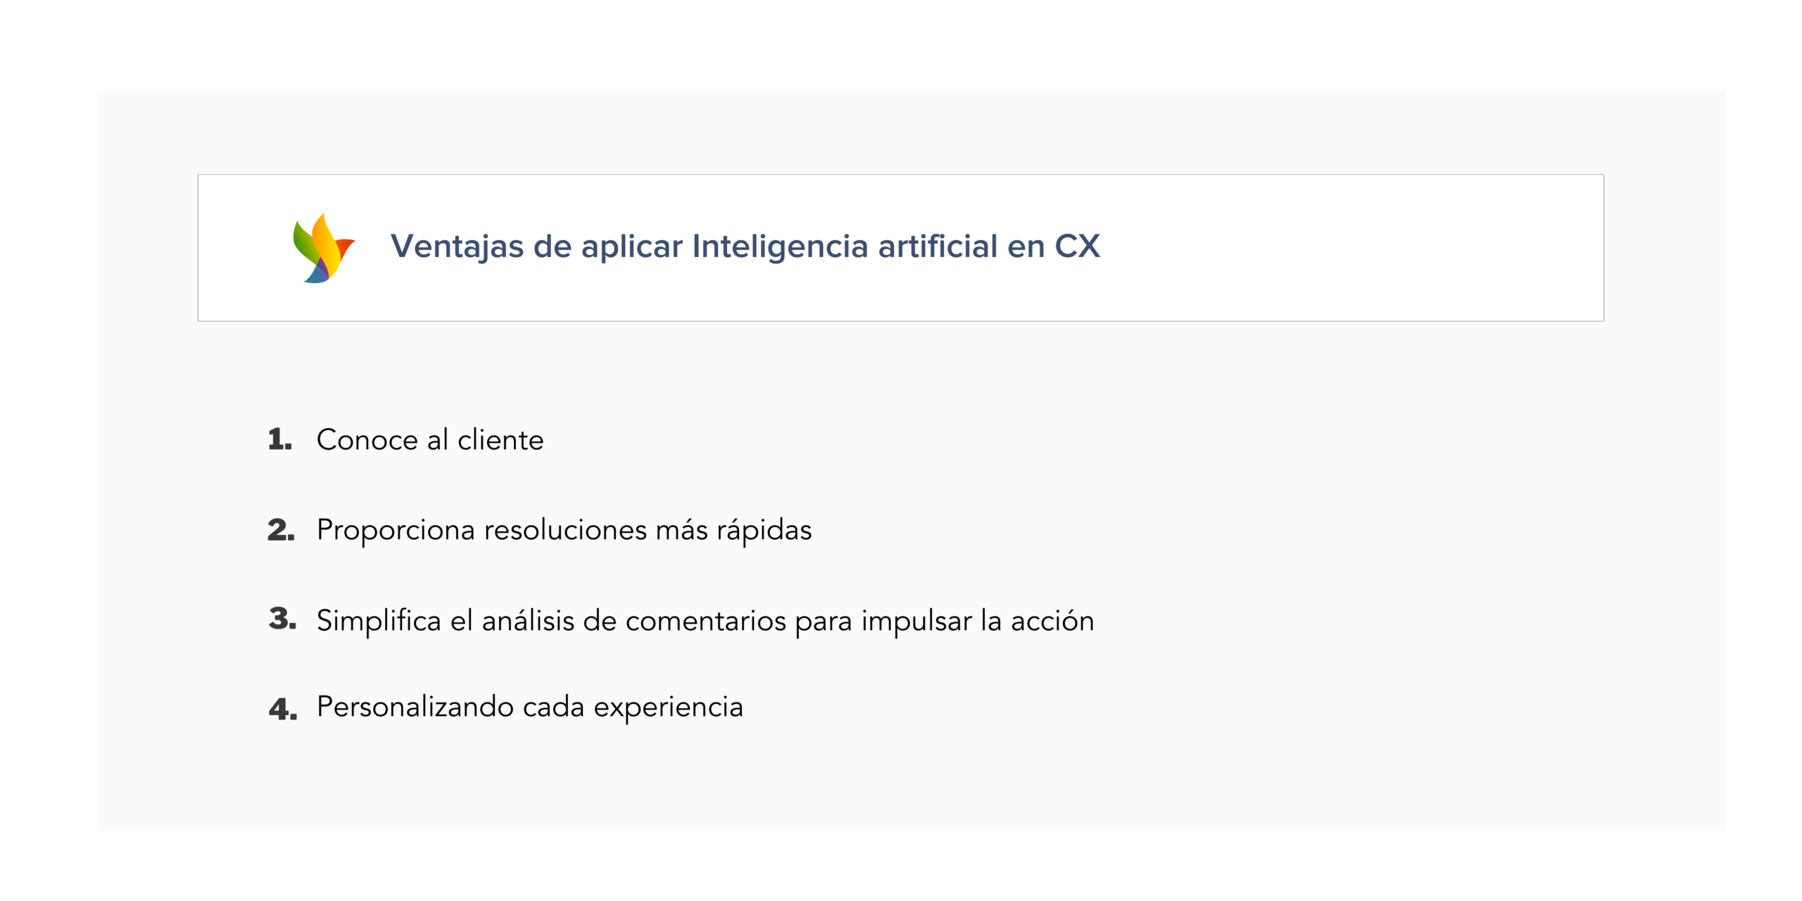This screenshot has height=901, width=1802.
Task: Click the word 'experiencia' in item four
Action: [668, 707]
